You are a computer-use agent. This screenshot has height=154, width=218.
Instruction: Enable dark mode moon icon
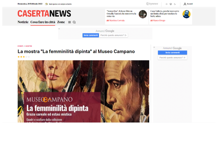[x=175, y=4]
